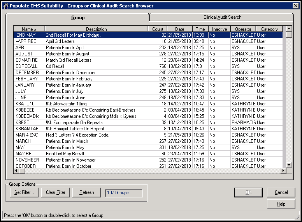Click the 107 Groups count field

coord(124,193)
